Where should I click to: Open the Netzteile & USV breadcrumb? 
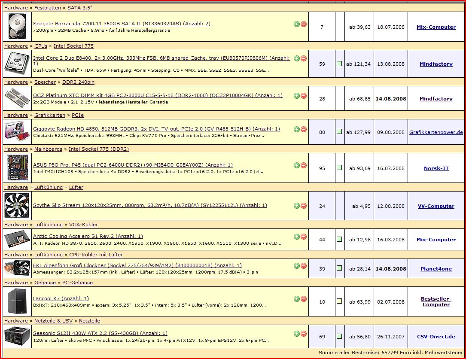tap(54, 321)
